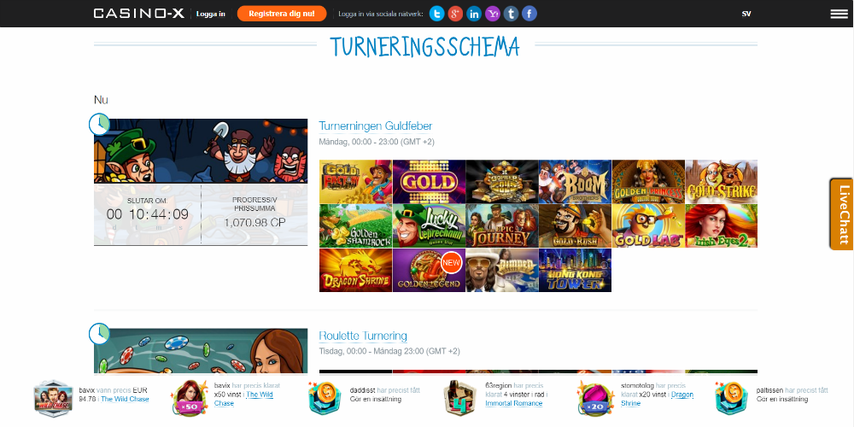Open Lucky Leprechaun game thumbnail
Screen dimensions: 854x427
coord(429,226)
